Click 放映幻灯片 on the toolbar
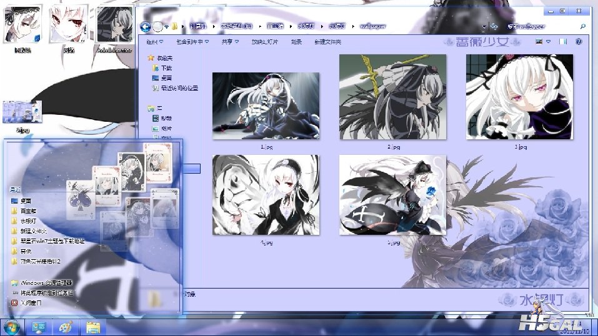The height and width of the screenshot is (336, 598). coord(265,42)
